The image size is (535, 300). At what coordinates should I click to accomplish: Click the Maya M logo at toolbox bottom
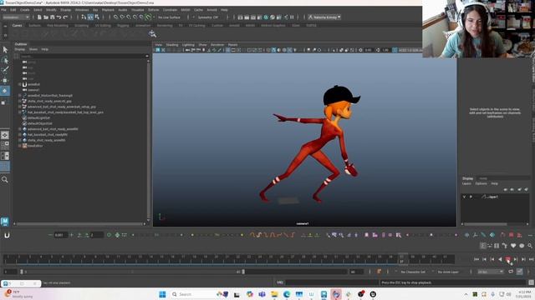point(5,222)
